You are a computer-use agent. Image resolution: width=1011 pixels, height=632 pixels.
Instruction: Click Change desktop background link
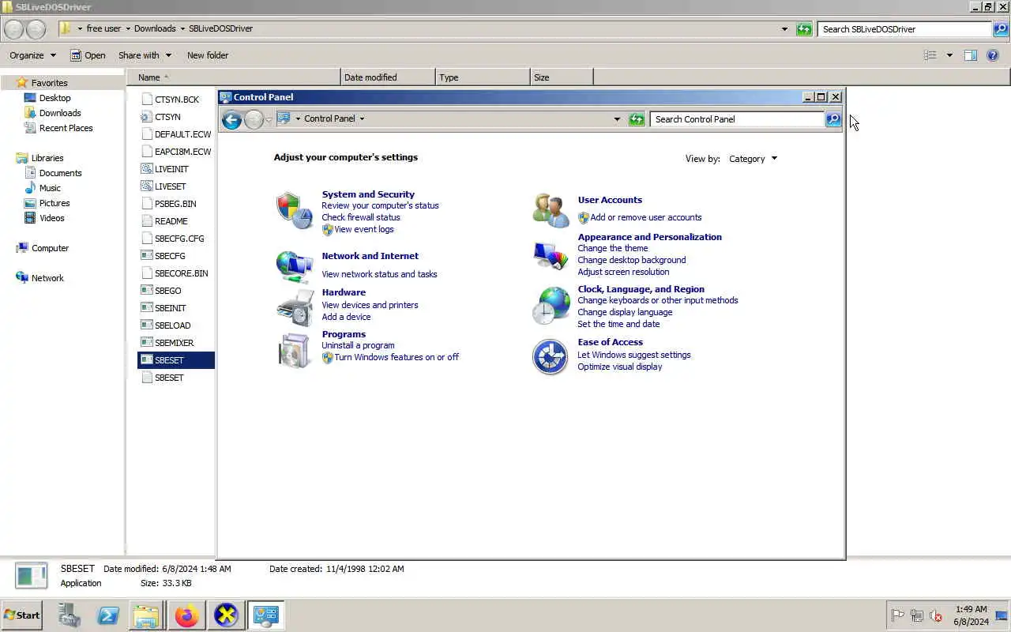(x=632, y=260)
